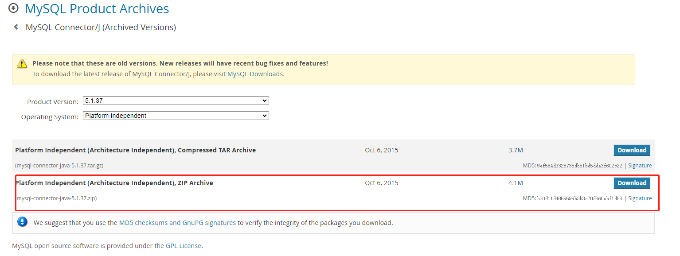This screenshot has width=680, height=256.
Task: Open MD5 checksums and GnuPG signatures link
Action: (177, 223)
